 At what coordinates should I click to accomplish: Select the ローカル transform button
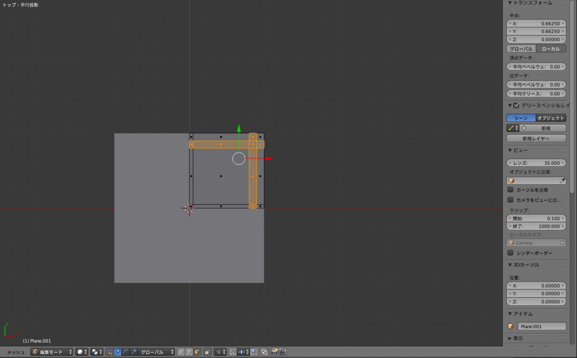[551, 49]
